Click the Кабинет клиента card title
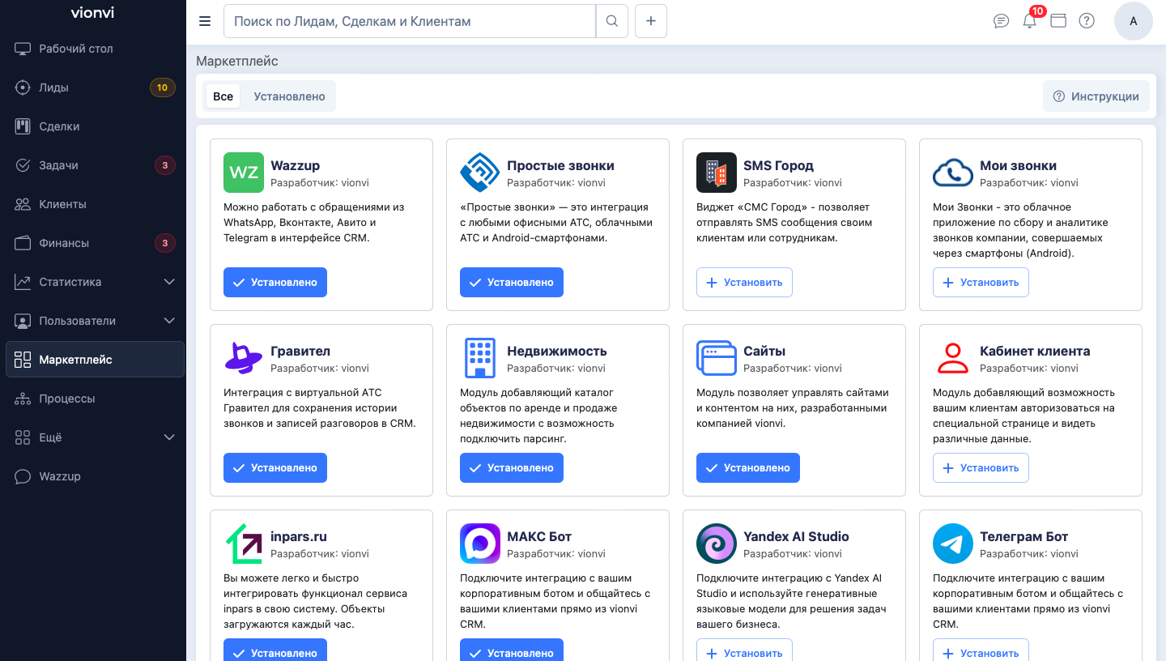1166x661 pixels. [1035, 351]
